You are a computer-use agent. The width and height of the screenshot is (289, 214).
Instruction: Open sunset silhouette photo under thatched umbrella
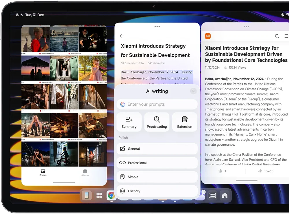[x=36, y=68]
